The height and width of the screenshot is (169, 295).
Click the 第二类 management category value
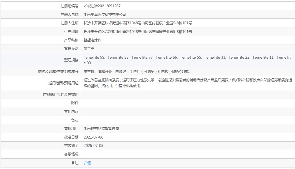pos(89,49)
